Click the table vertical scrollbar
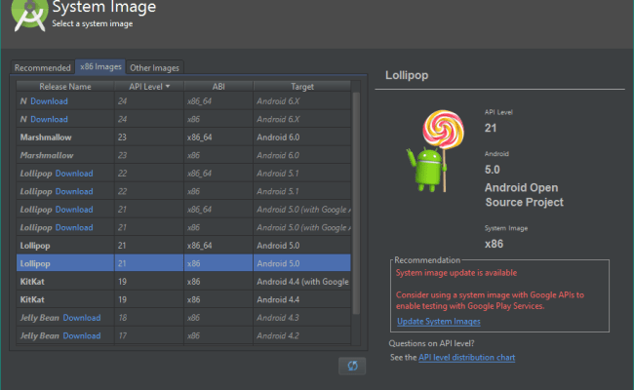 point(356,203)
